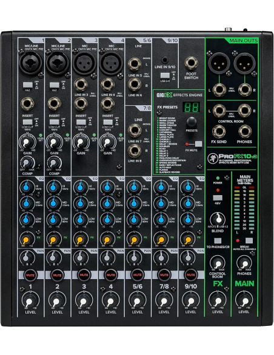Click the channel 1 COMP knob

[27, 162]
